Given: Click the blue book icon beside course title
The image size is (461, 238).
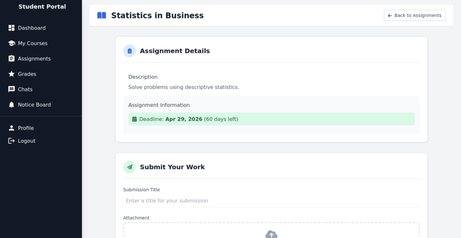Looking at the screenshot, I should coord(102,15).
